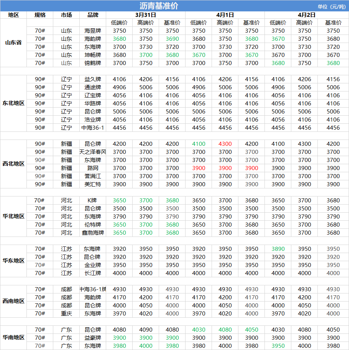Select the 西北地区 region cell
349x350 pixels.
13,164
